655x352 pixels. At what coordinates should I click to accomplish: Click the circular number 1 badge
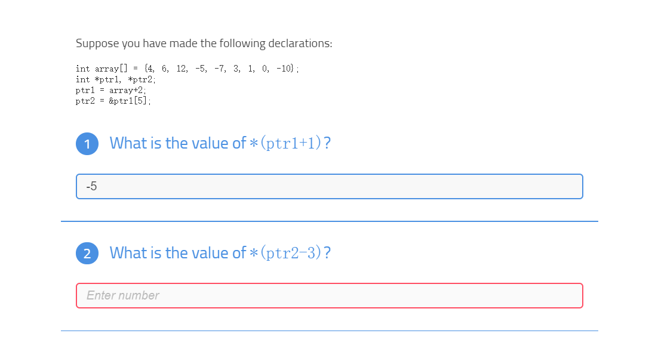coord(87,143)
